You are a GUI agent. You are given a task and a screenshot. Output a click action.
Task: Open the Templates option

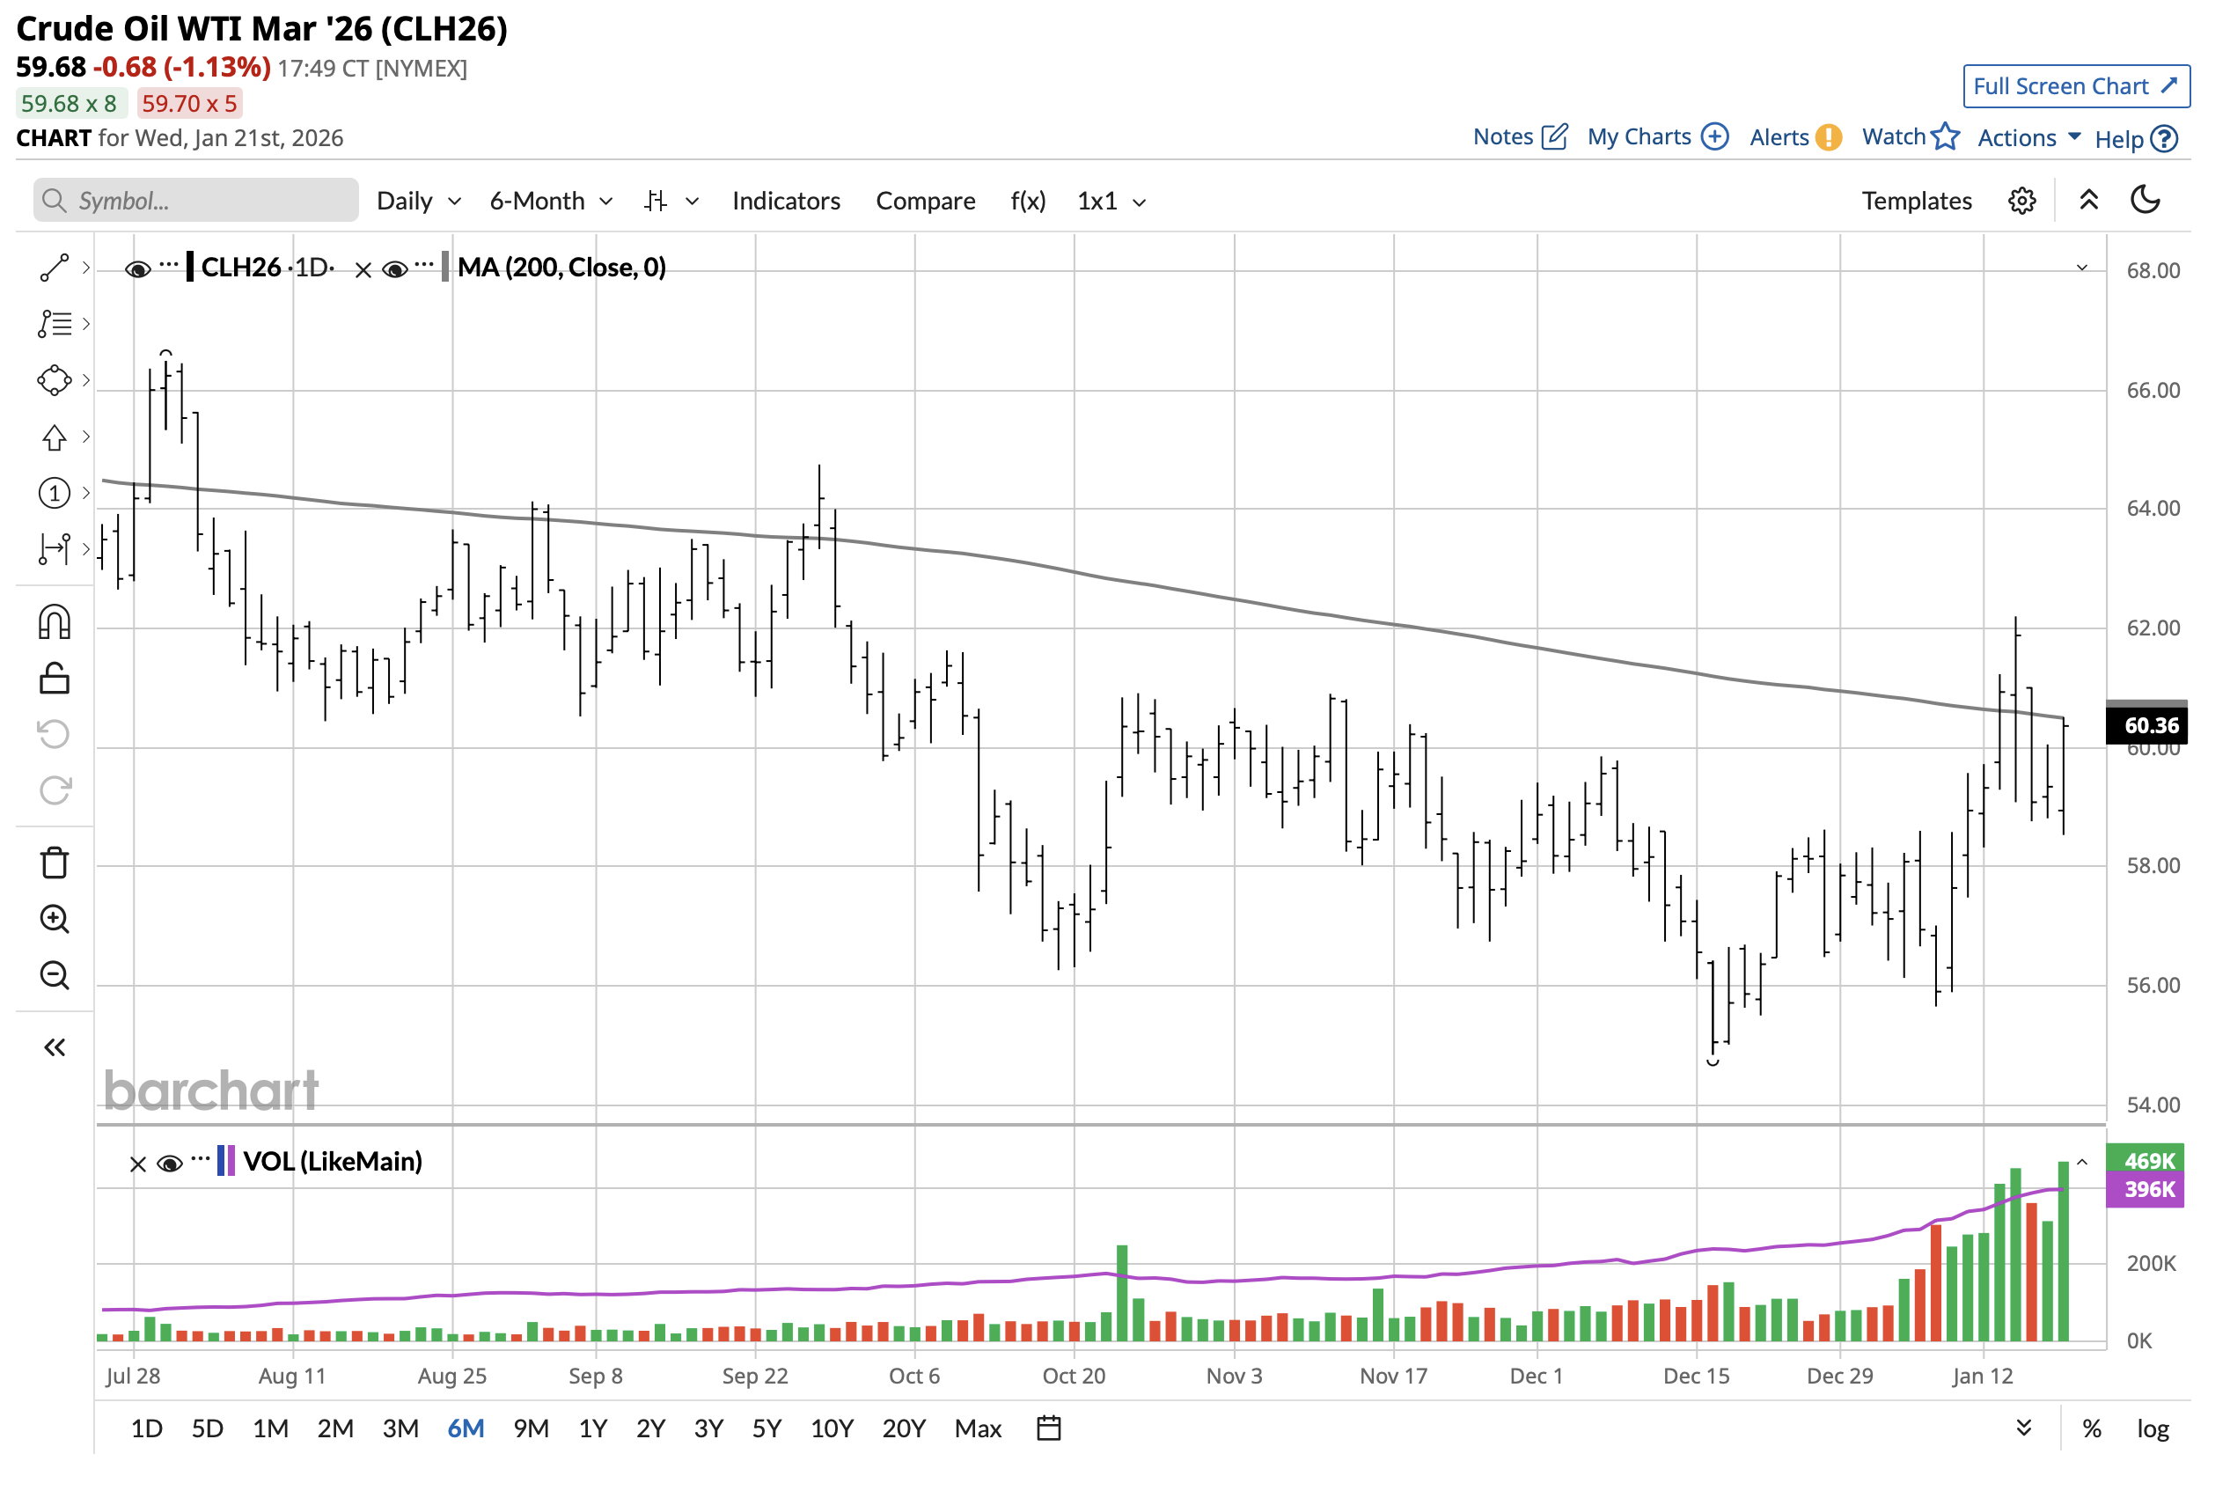pos(1916,201)
